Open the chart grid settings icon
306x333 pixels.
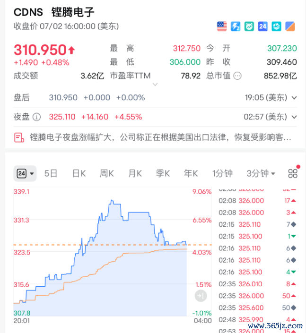pyautogui.click(x=293, y=173)
